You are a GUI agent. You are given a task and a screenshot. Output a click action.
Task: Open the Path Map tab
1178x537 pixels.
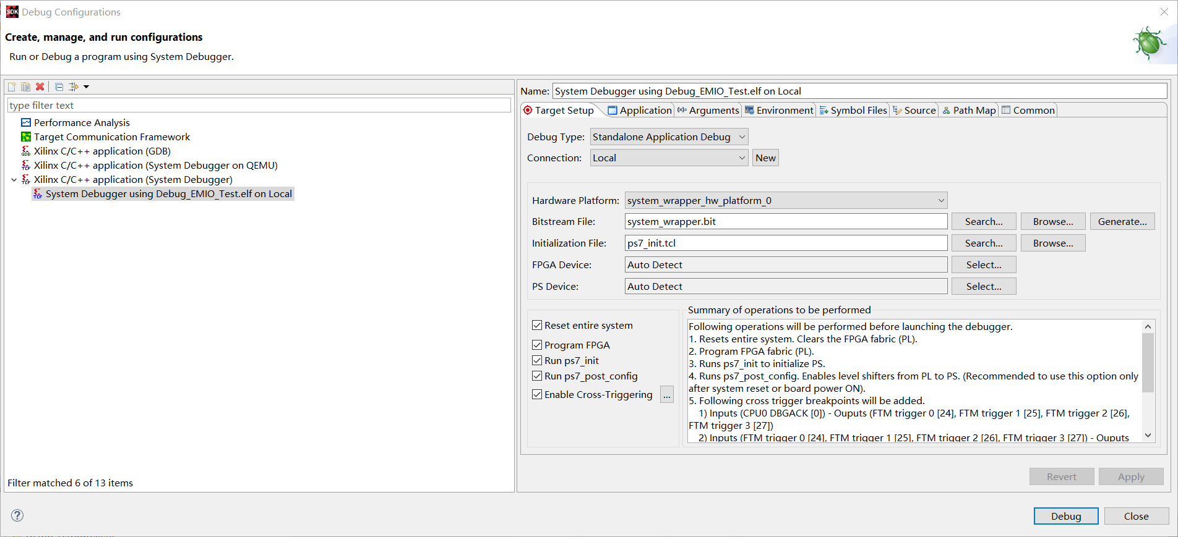[969, 110]
